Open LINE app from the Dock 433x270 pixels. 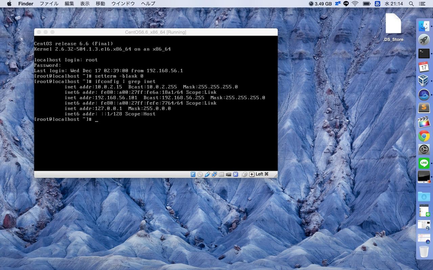[424, 163]
